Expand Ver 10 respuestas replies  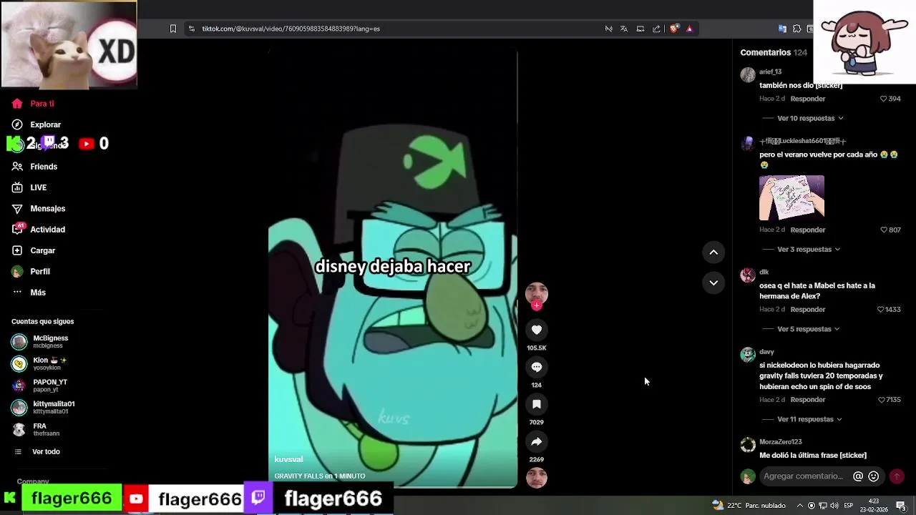click(810, 118)
